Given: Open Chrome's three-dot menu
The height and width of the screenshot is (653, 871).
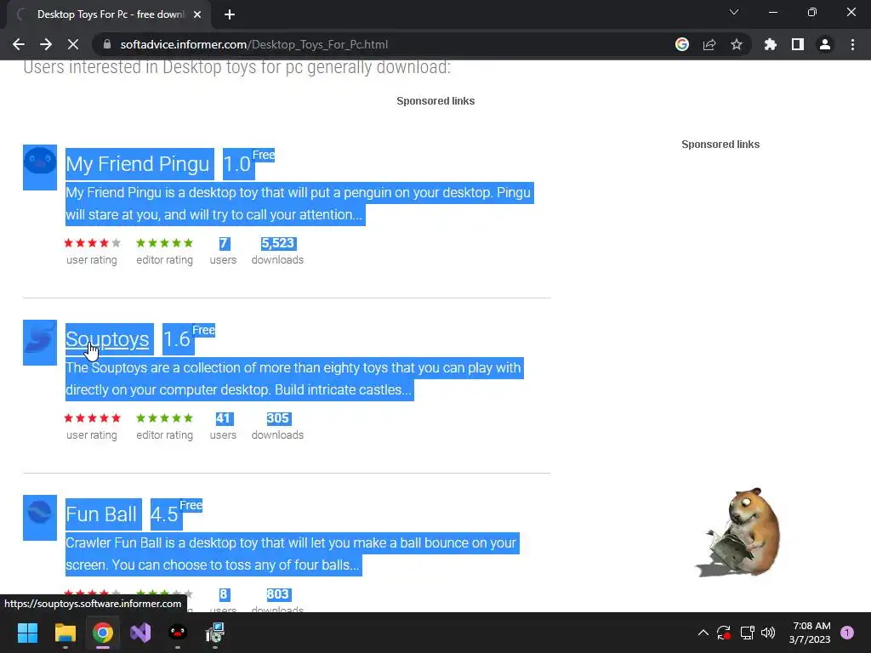Looking at the screenshot, I should tap(852, 44).
